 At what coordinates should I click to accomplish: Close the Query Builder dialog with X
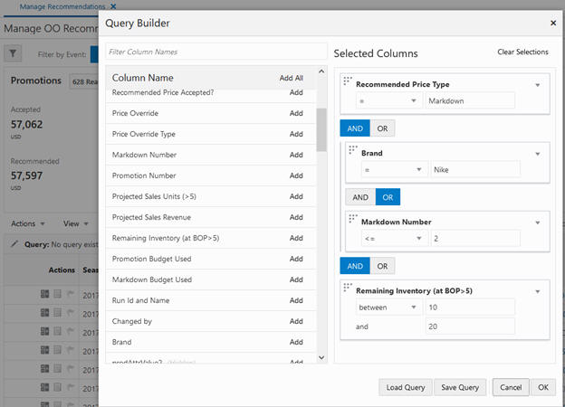point(553,23)
